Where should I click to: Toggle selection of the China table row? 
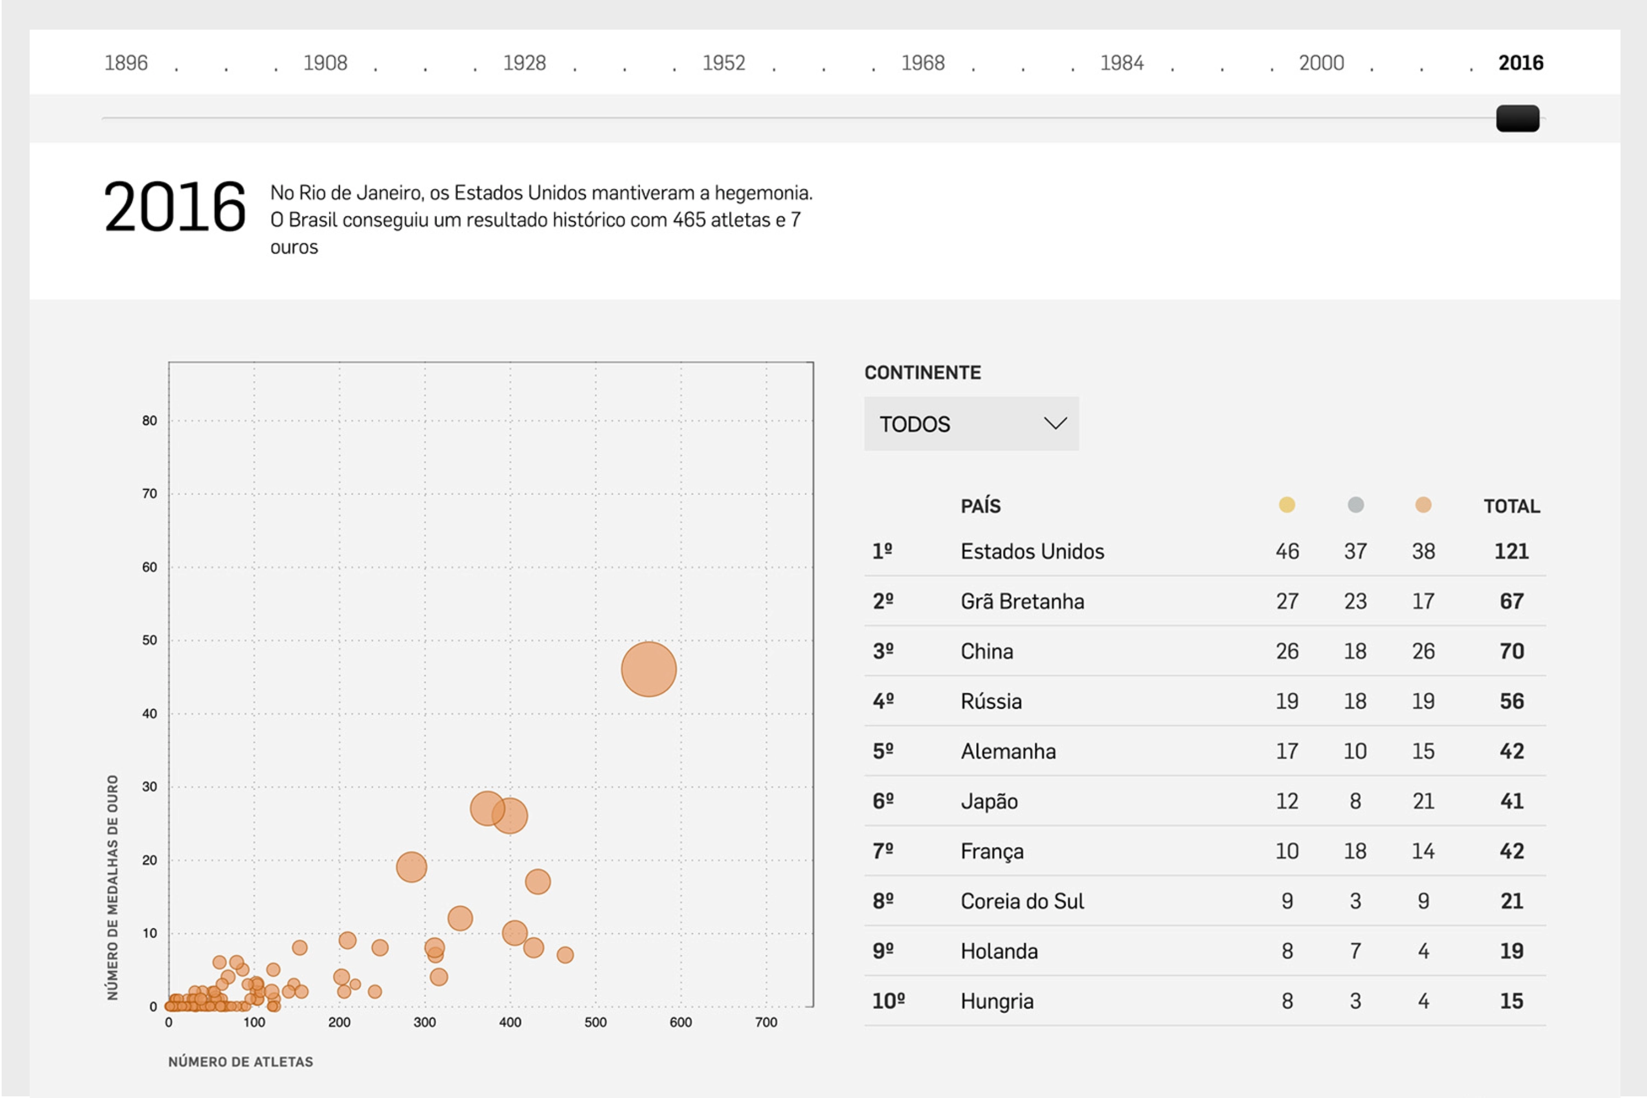point(987,651)
